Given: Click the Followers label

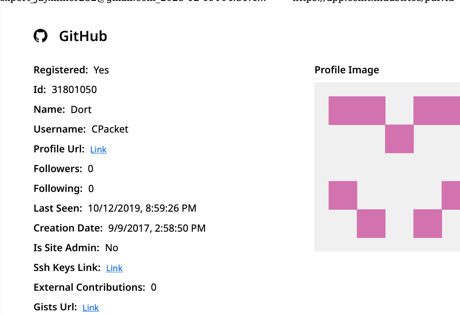Looking at the screenshot, I should coord(58,169).
